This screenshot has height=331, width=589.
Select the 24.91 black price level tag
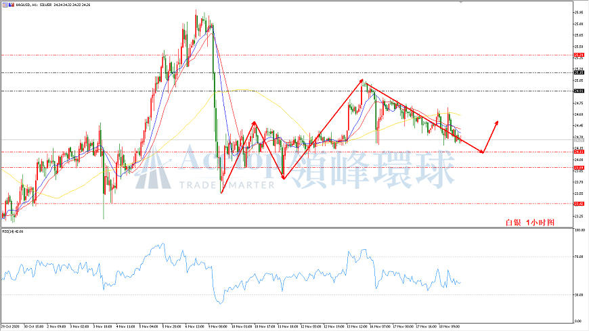pos(579,91)
